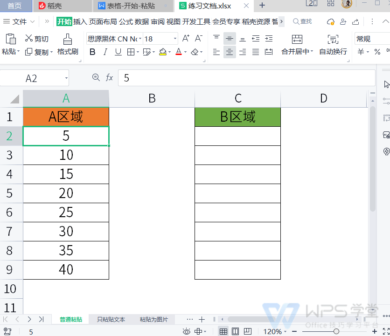Click the eraser clear-format icon
Viewport: 390px width, 336px height.
coord(195,52)
